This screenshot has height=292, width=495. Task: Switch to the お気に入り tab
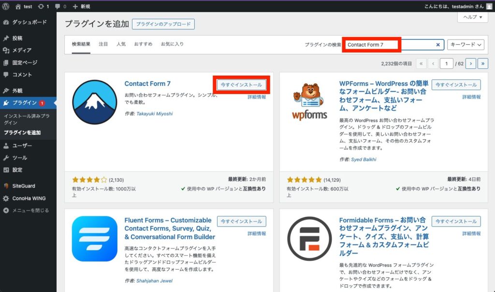click(x=172, y=44)
